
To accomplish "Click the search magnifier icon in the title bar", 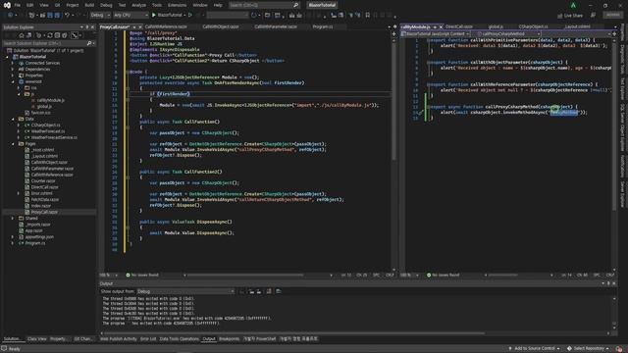I will click(x=296, y=5).
